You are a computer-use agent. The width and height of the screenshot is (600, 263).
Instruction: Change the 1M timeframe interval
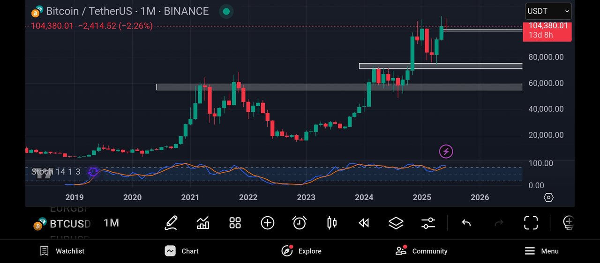point(111,223)
